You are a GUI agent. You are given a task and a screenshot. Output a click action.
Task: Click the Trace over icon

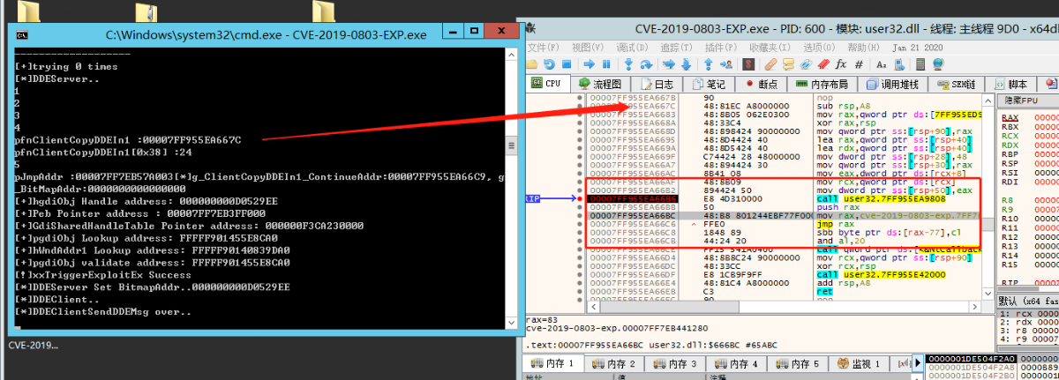pos(686,63)
